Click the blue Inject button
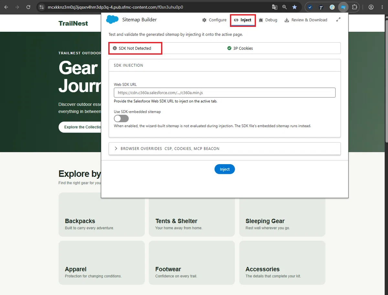 (225, 169)
